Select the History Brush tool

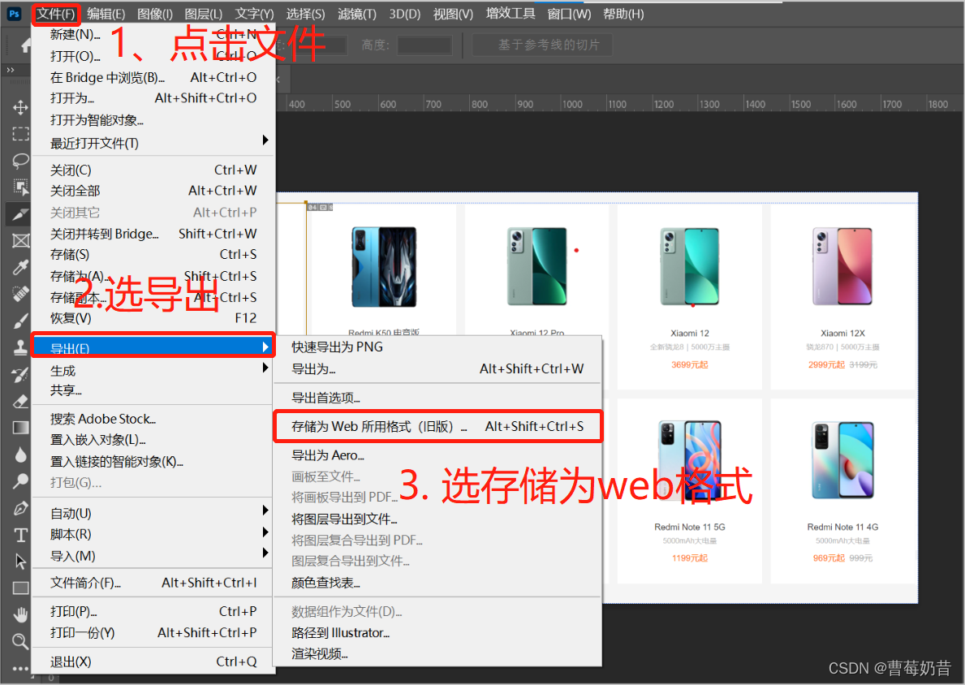click(20, 374)
